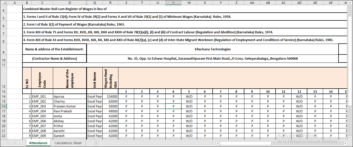Select column header R
353x147 pixels.
(x=110, y=3)
